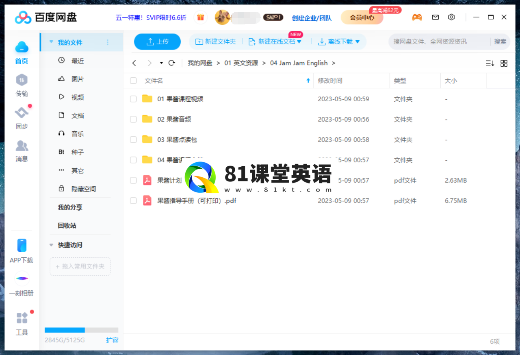Open the settings hexagon icon
This screenshot has width=520, height=355.
(x=451, y=17)
